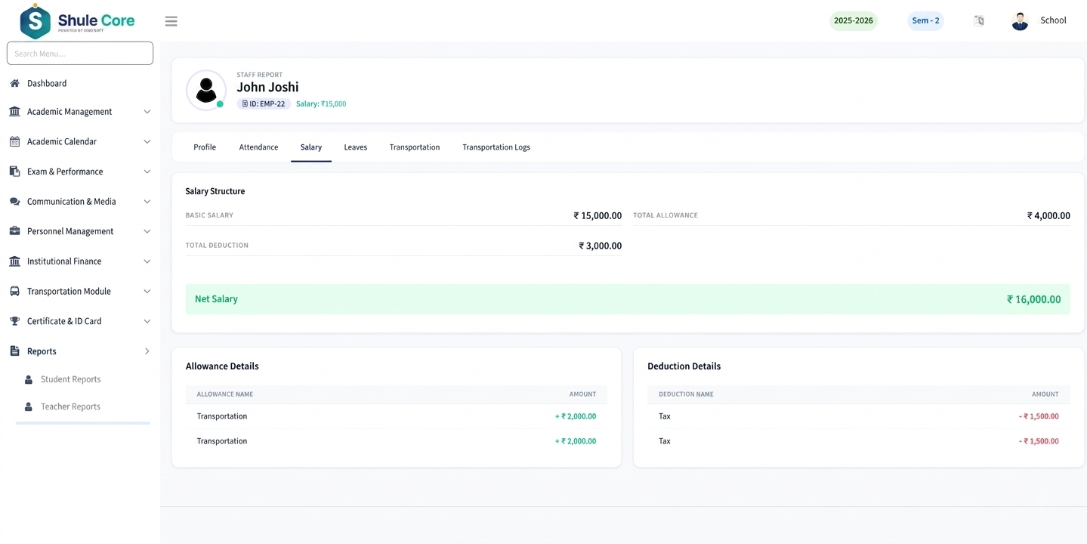Expand Academic Management chevron
This screenshot has width=1087, height=544.
click(147, 112)
